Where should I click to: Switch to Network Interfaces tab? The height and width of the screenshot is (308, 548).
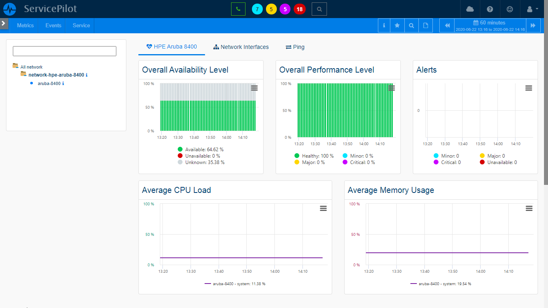[x=241, y=47]
